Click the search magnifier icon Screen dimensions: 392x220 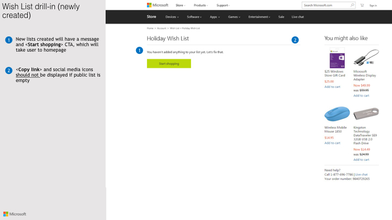coord(352,5)
